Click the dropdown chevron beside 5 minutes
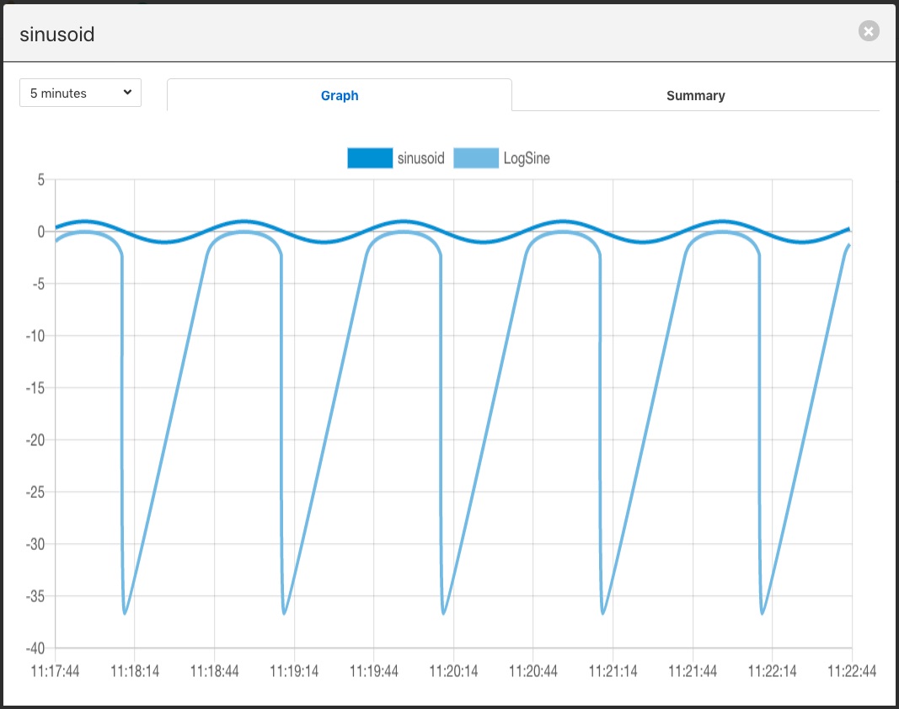899x709 pixels. pyautogui.click(x=127, y=93)
